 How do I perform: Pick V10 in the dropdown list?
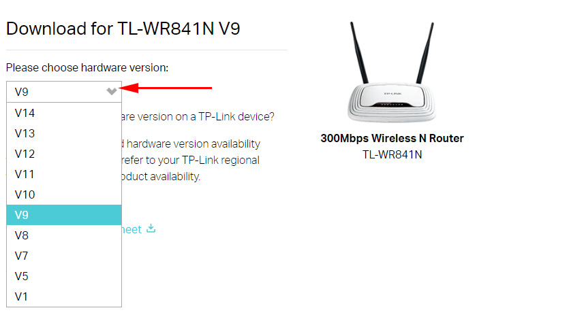coord(64,194)
